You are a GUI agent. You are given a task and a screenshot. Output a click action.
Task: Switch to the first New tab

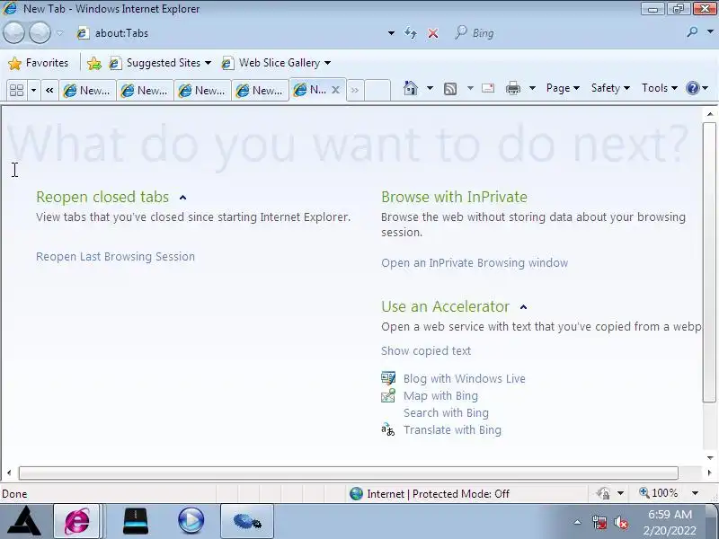coord(87,91)
